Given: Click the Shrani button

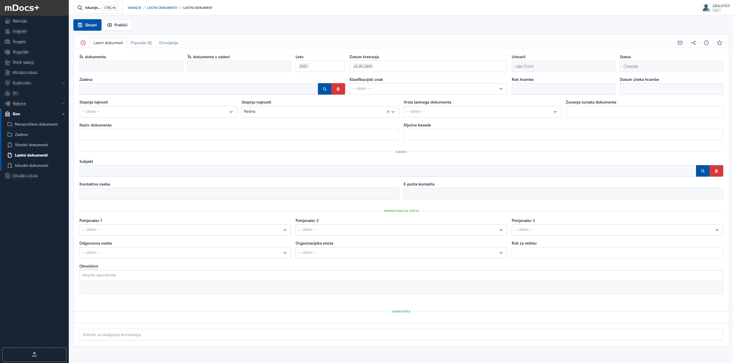Looking at the screenshot, I should (87, 25).
